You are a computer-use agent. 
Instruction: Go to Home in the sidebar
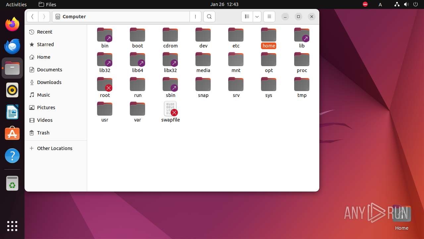pyautogui.click(x=56, y=57)
